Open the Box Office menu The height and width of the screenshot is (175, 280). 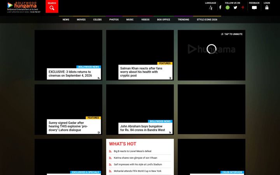[x=164, y=20]
